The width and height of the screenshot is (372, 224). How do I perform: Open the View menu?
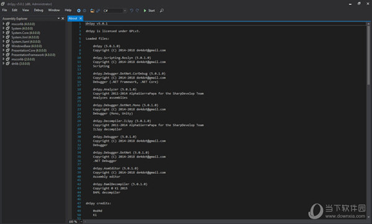[25, 10]
